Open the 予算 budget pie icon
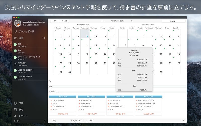This screenshot has height=126, width=201. 15,103
